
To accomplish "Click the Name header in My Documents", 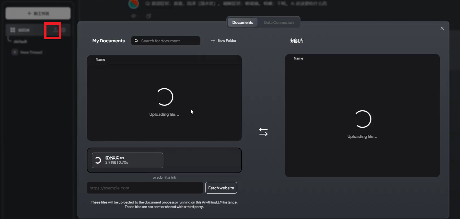I will pyautogui.click(x=100, y=60).
